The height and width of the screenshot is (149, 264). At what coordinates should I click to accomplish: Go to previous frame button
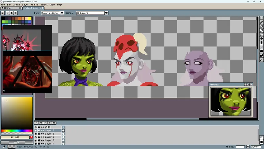[x=41, y=123]
